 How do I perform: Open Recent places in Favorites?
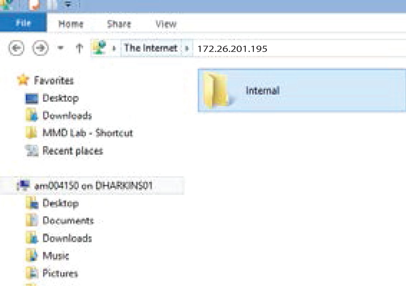click(x=73, y=151)
